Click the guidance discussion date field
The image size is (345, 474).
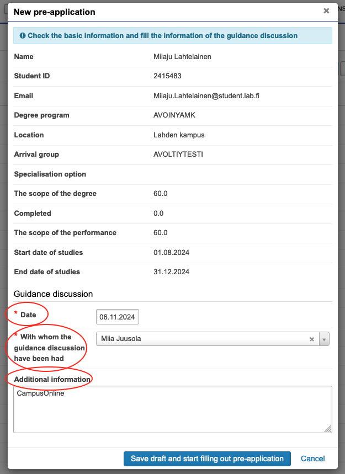click(118, 317)
